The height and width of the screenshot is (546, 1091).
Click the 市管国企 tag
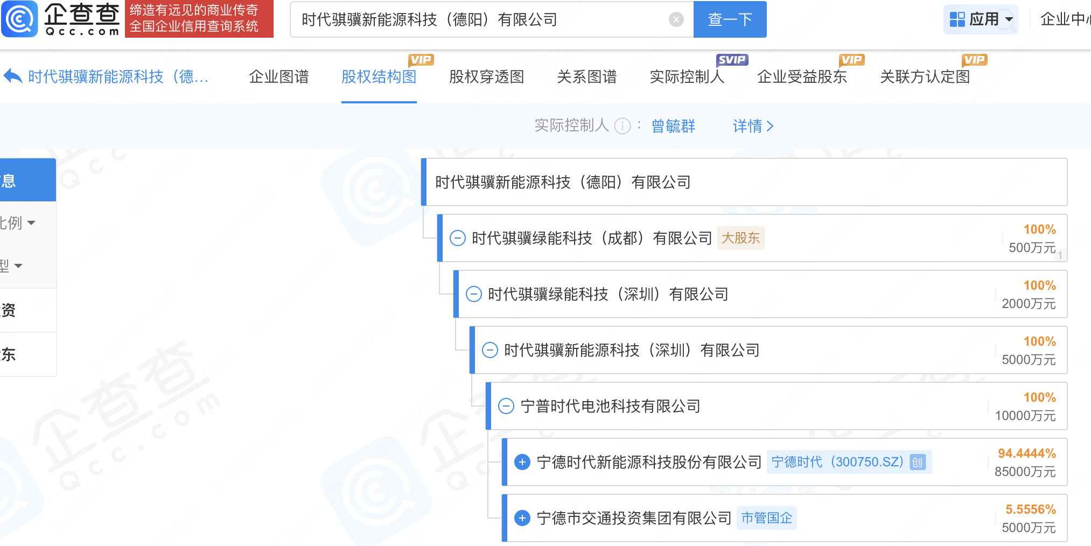tap(766, 518)
